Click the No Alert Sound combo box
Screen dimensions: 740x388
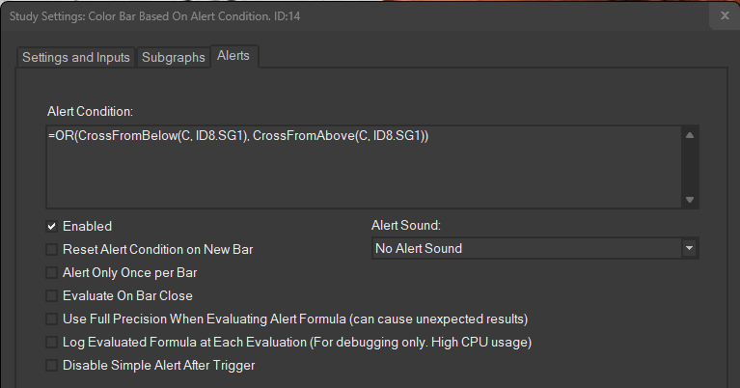526,249
